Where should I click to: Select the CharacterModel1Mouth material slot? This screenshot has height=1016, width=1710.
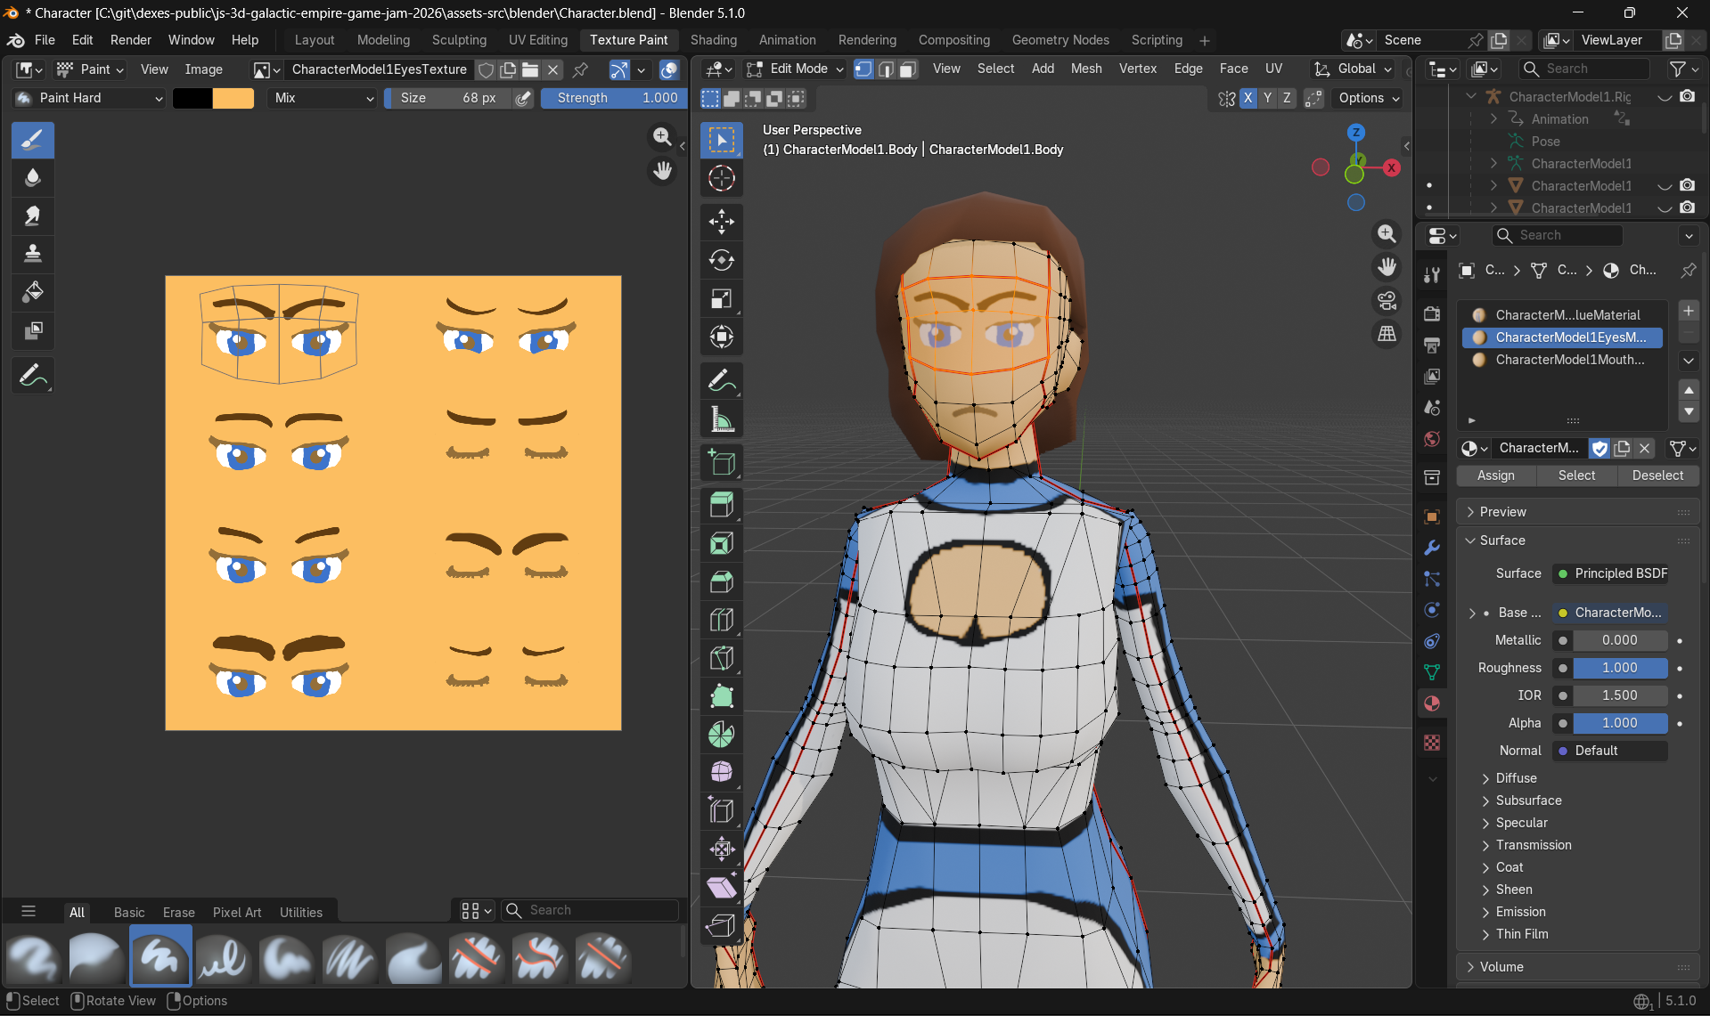[x=1562, y=360]
